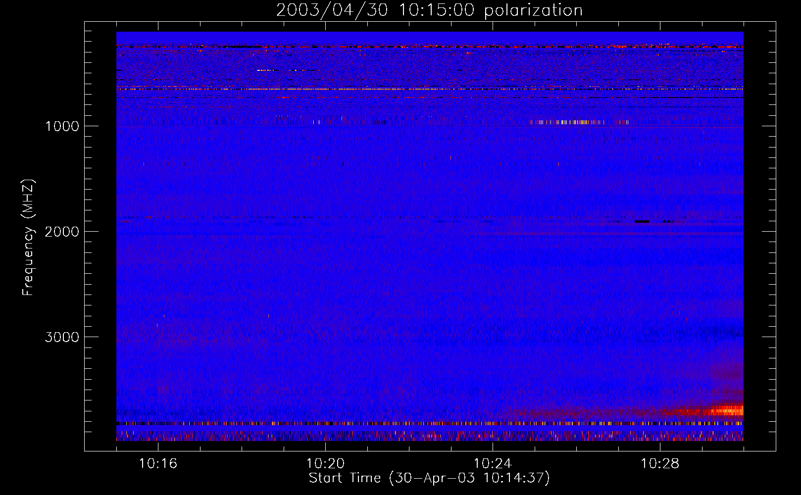Click the 10:24 time tick label

[493, 463]
